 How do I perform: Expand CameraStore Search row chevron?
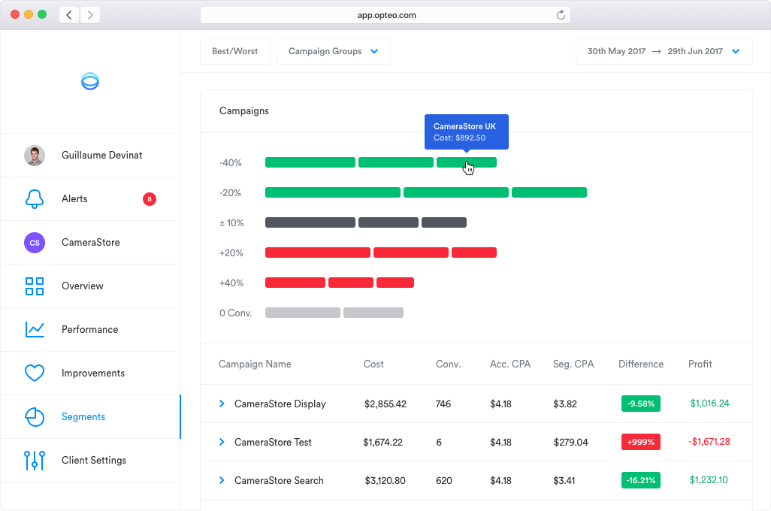(222, 480)
